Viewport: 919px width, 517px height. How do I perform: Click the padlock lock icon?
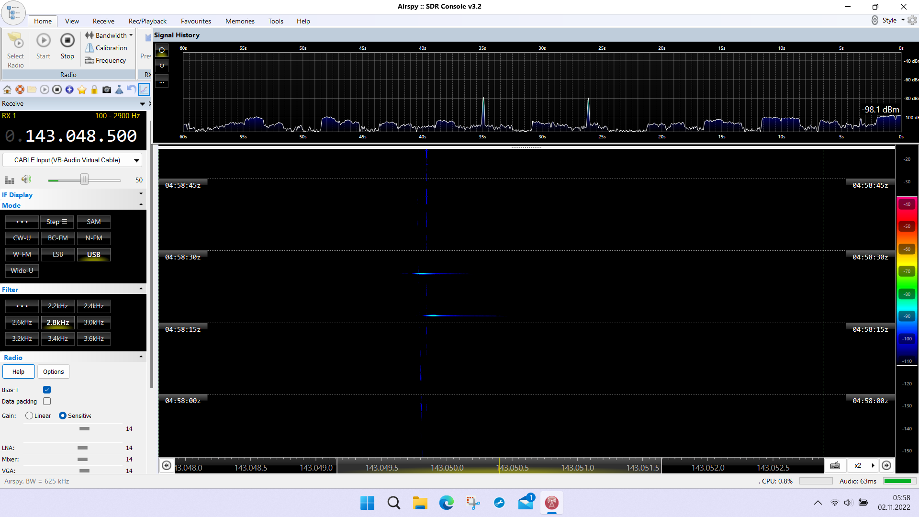click(x=94, y=90)
